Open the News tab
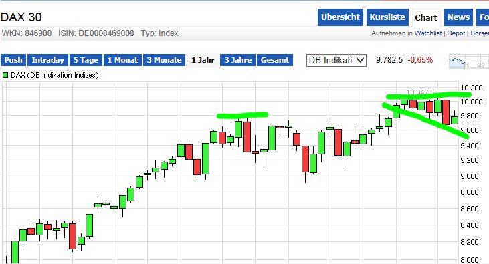Screen dimensions: 489x264 point(458,17)
